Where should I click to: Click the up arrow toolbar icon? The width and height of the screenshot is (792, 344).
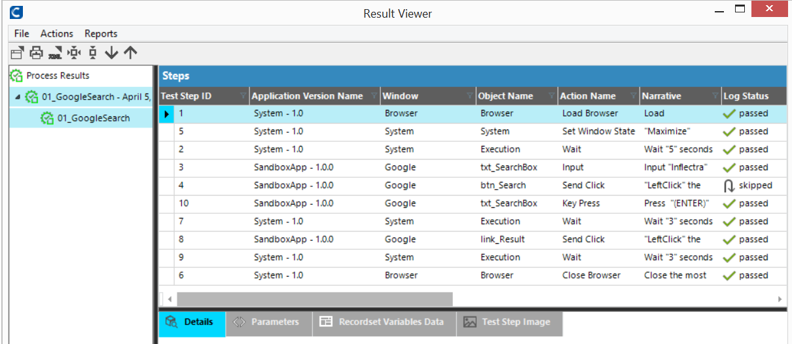(130, 53)
